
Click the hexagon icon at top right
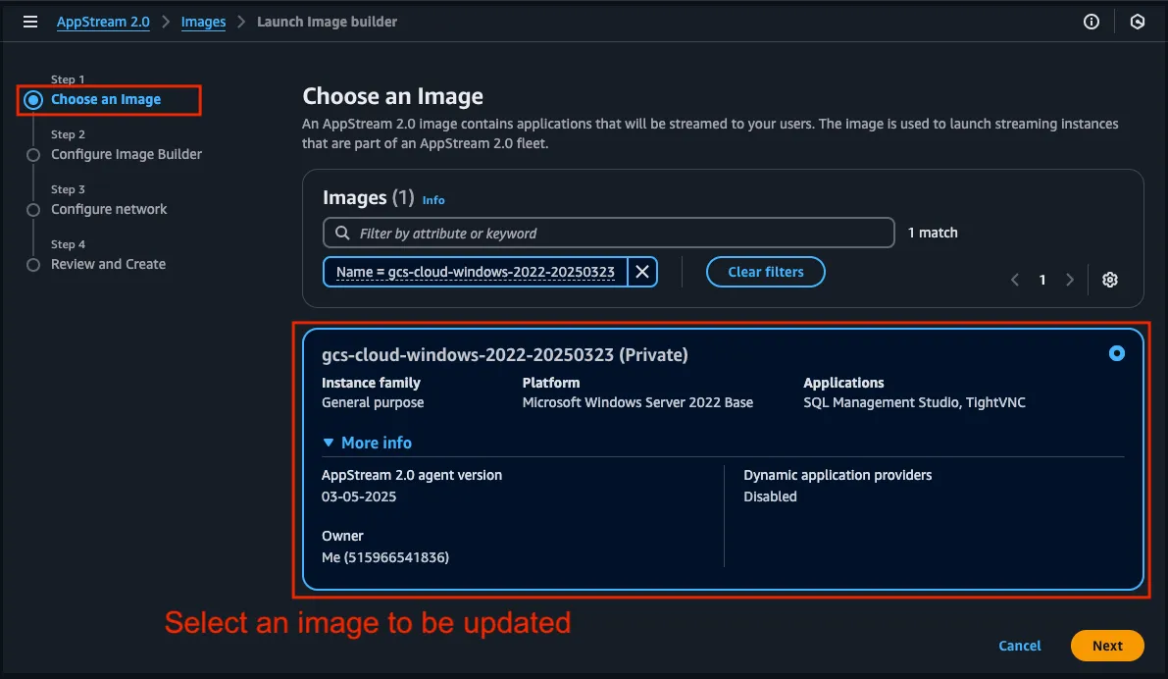tap(1138, 22)
